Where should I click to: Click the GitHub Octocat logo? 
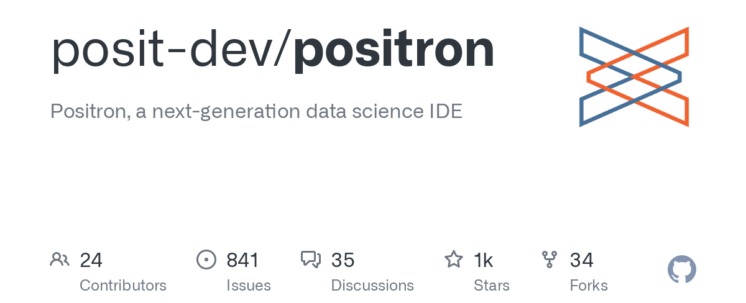pos(682,270)
